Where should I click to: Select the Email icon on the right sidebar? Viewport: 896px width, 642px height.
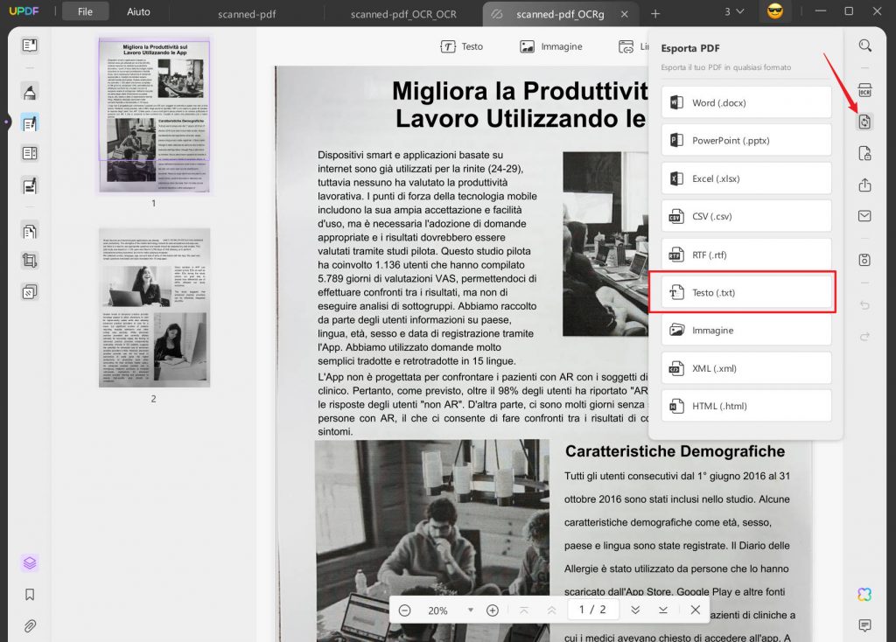coord(864,216)
